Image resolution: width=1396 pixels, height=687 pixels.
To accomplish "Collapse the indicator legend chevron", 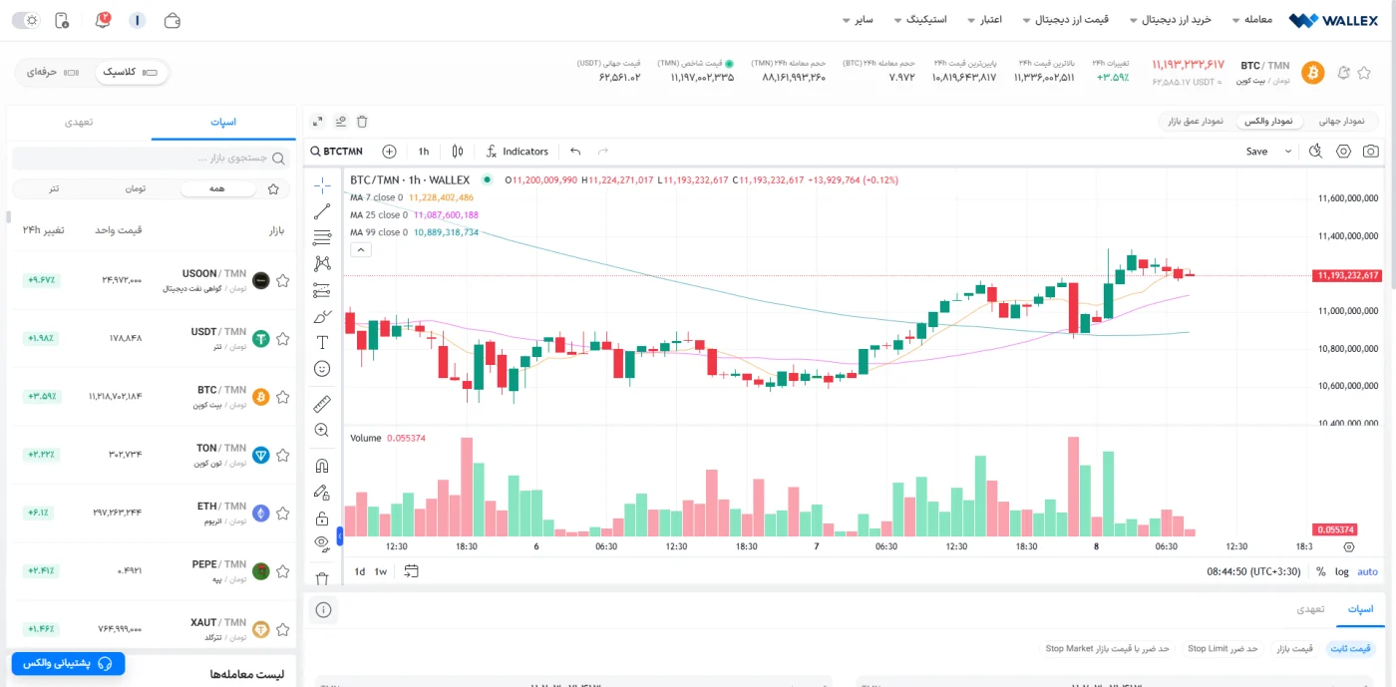I will 361,250.
